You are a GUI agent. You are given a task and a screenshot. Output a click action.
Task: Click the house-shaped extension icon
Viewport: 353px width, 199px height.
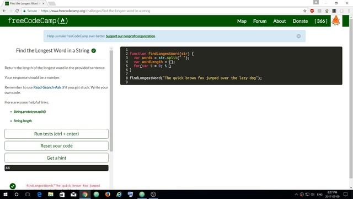[327, 11]
